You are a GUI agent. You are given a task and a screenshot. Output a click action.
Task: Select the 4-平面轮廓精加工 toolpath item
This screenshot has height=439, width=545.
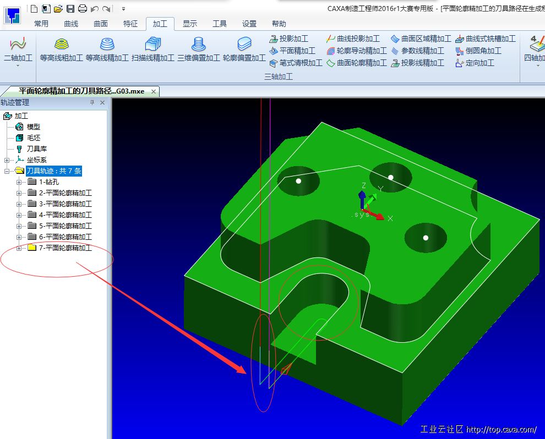tap(66, 215)
